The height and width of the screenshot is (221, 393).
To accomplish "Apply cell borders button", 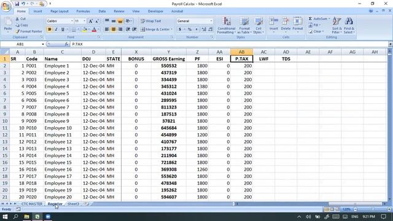I will click(74, 29).
